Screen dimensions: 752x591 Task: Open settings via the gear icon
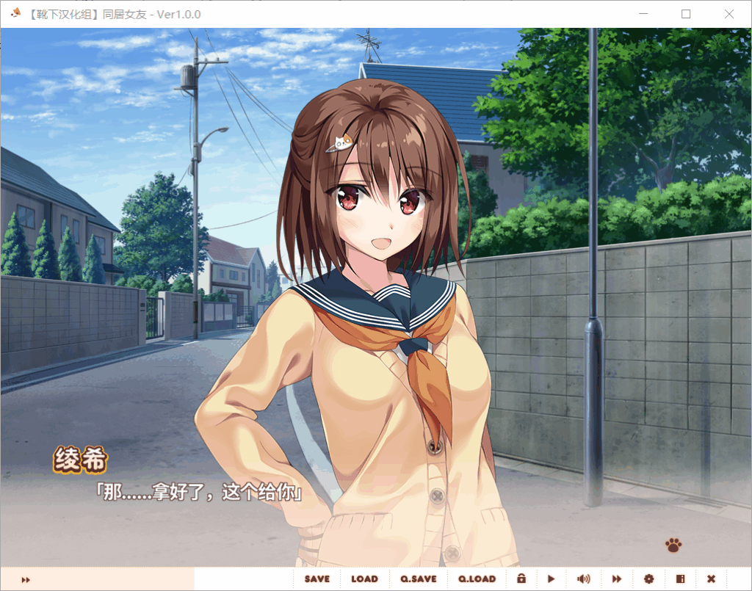[x=649, y=579]
